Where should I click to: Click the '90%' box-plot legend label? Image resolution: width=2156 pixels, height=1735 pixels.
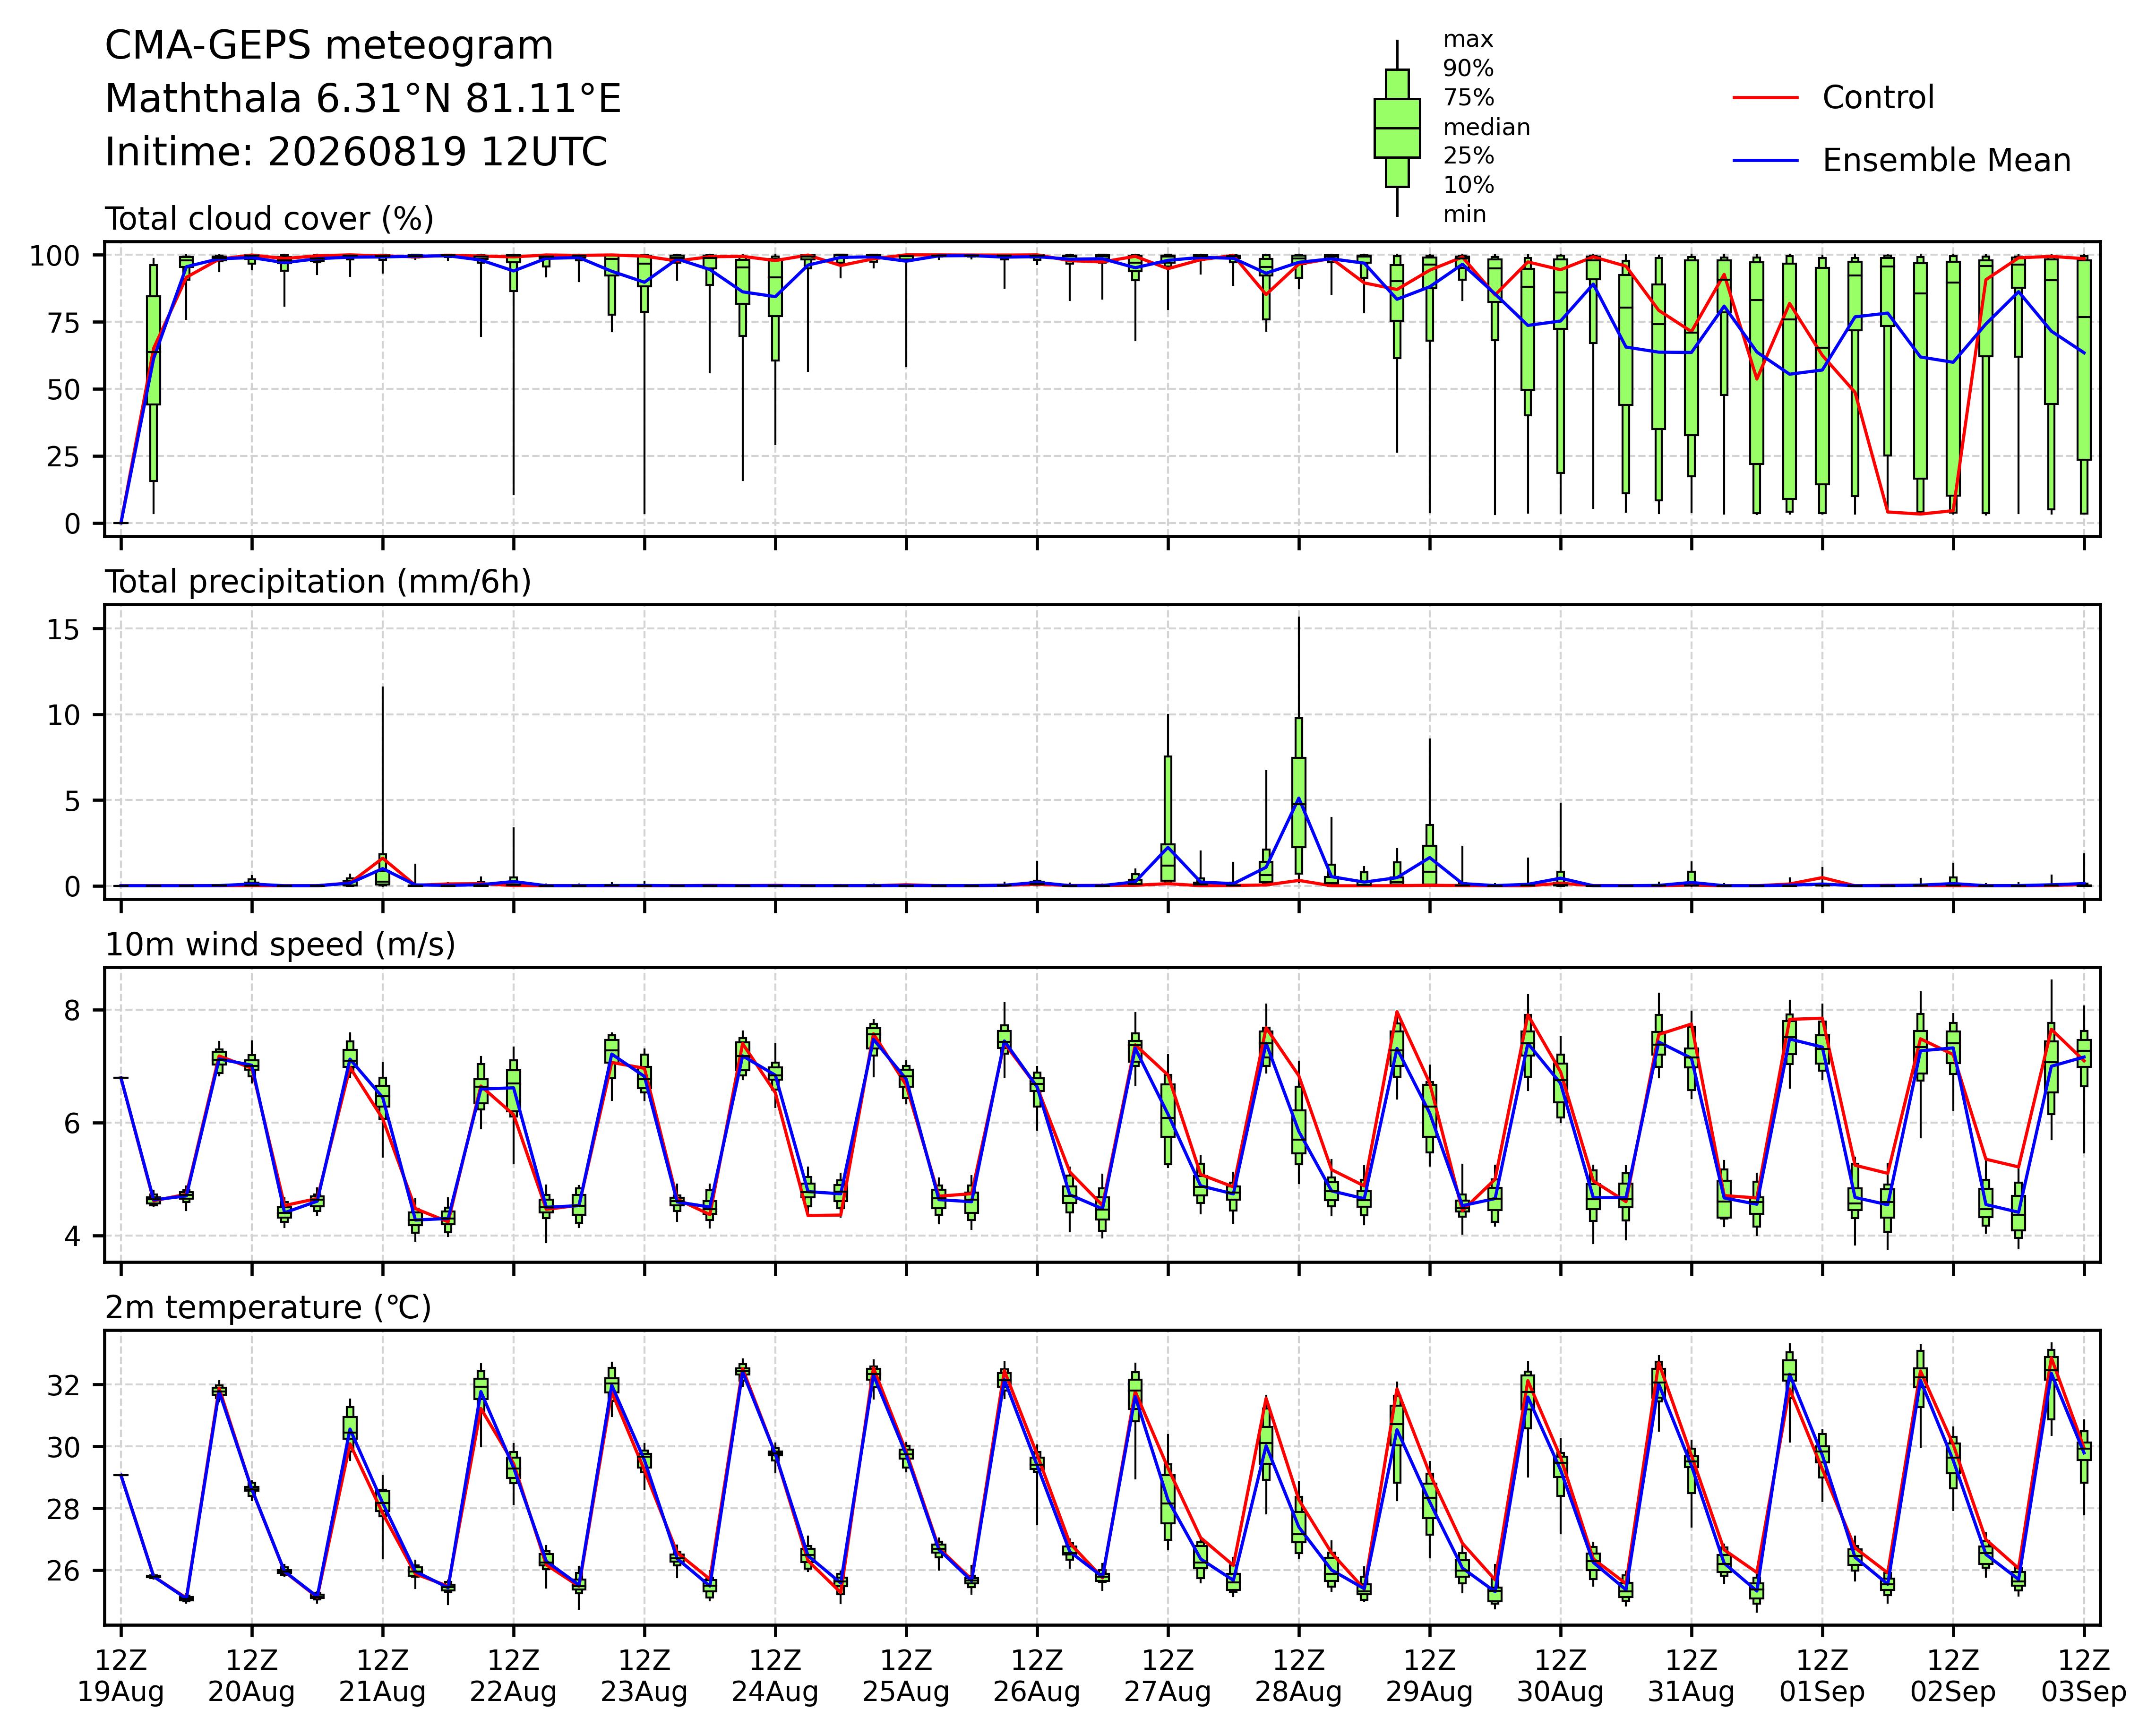tap(1468, 69)
